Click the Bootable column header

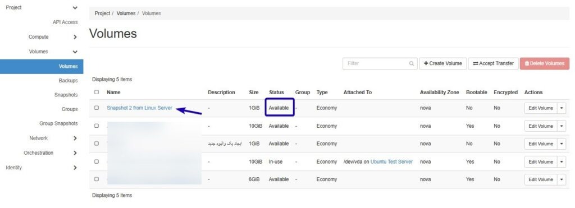click(x=476, y=93)
